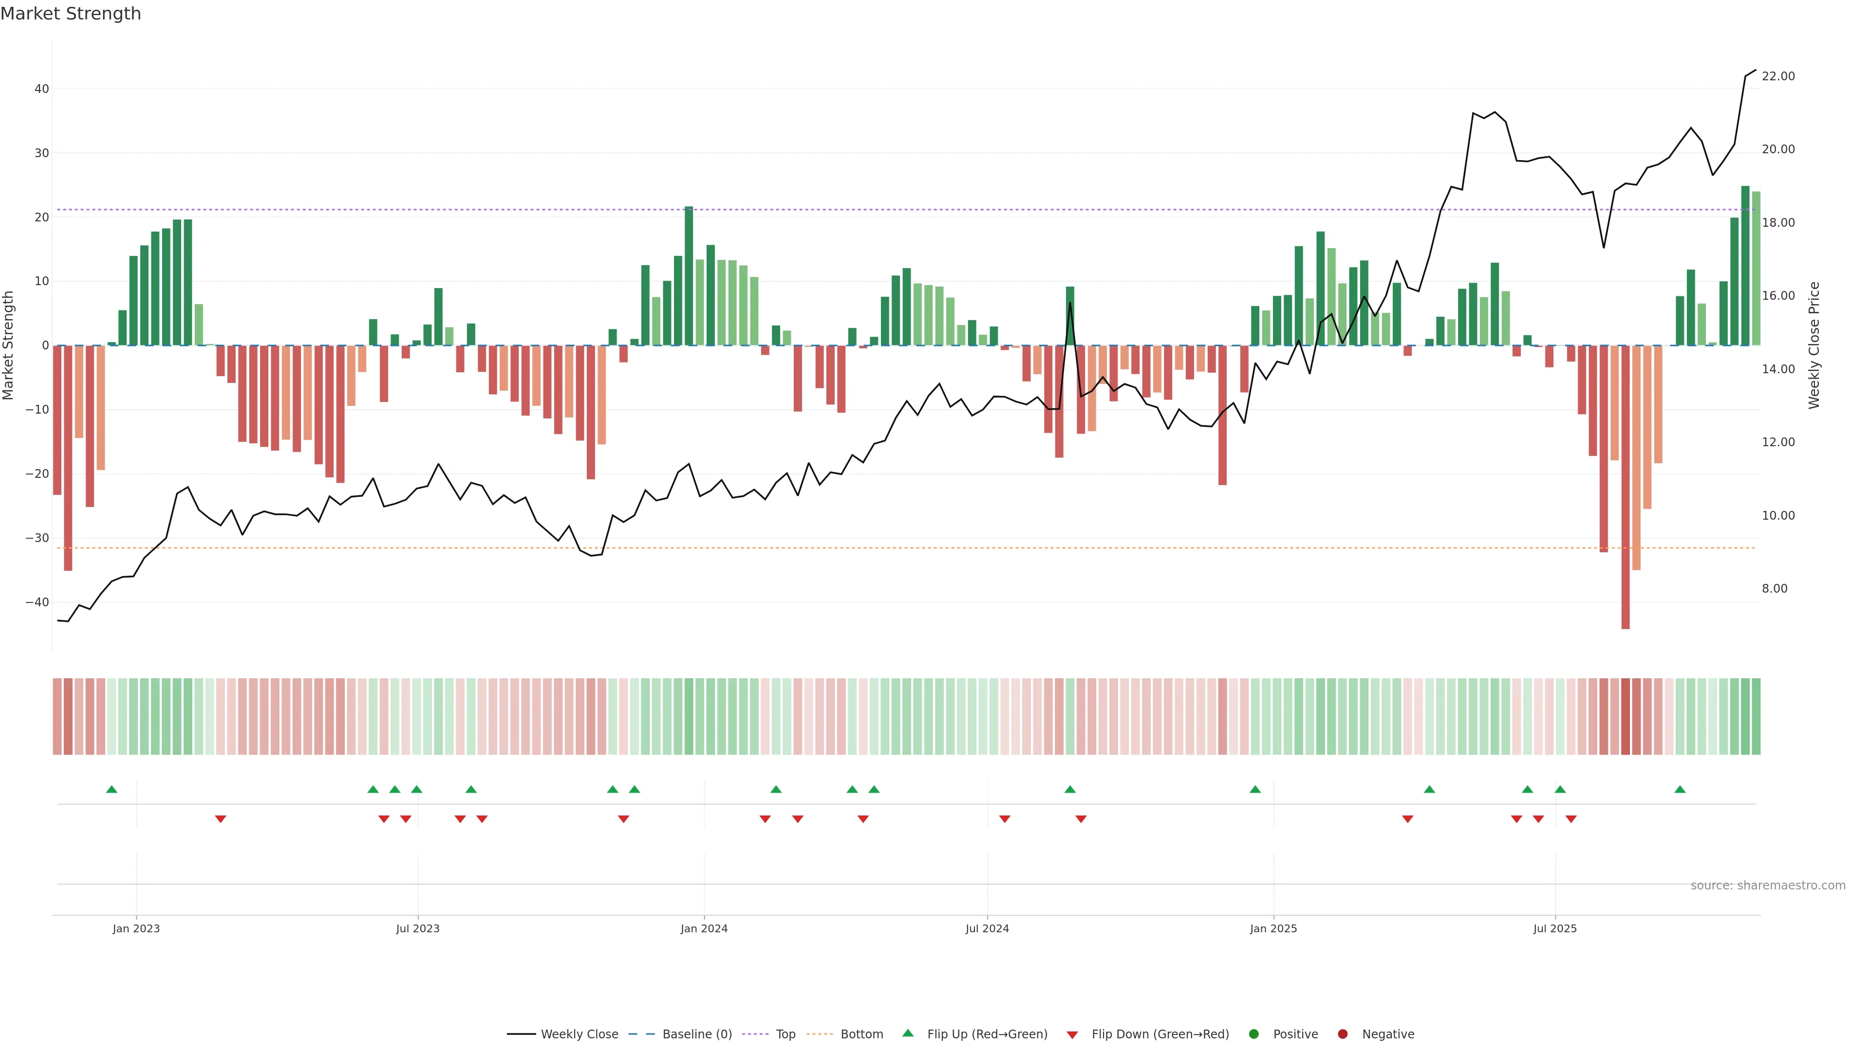Click Flip Up green triangle legend icon
The width and height of the screenshot is (1870, 1051).
[x=907, y=1033]
